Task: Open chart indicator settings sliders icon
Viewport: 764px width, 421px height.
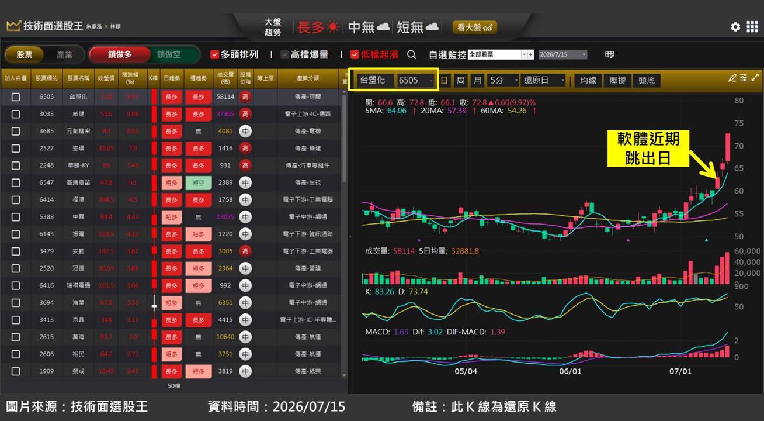Action: pos(744,78)
